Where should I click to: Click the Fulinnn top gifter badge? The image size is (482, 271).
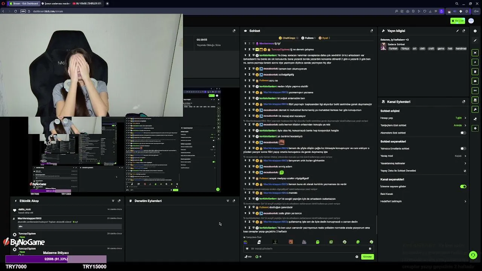coord(309,38)
